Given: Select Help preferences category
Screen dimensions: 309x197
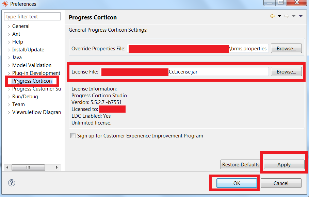Looking at the screenshot, I should (18, 42).
